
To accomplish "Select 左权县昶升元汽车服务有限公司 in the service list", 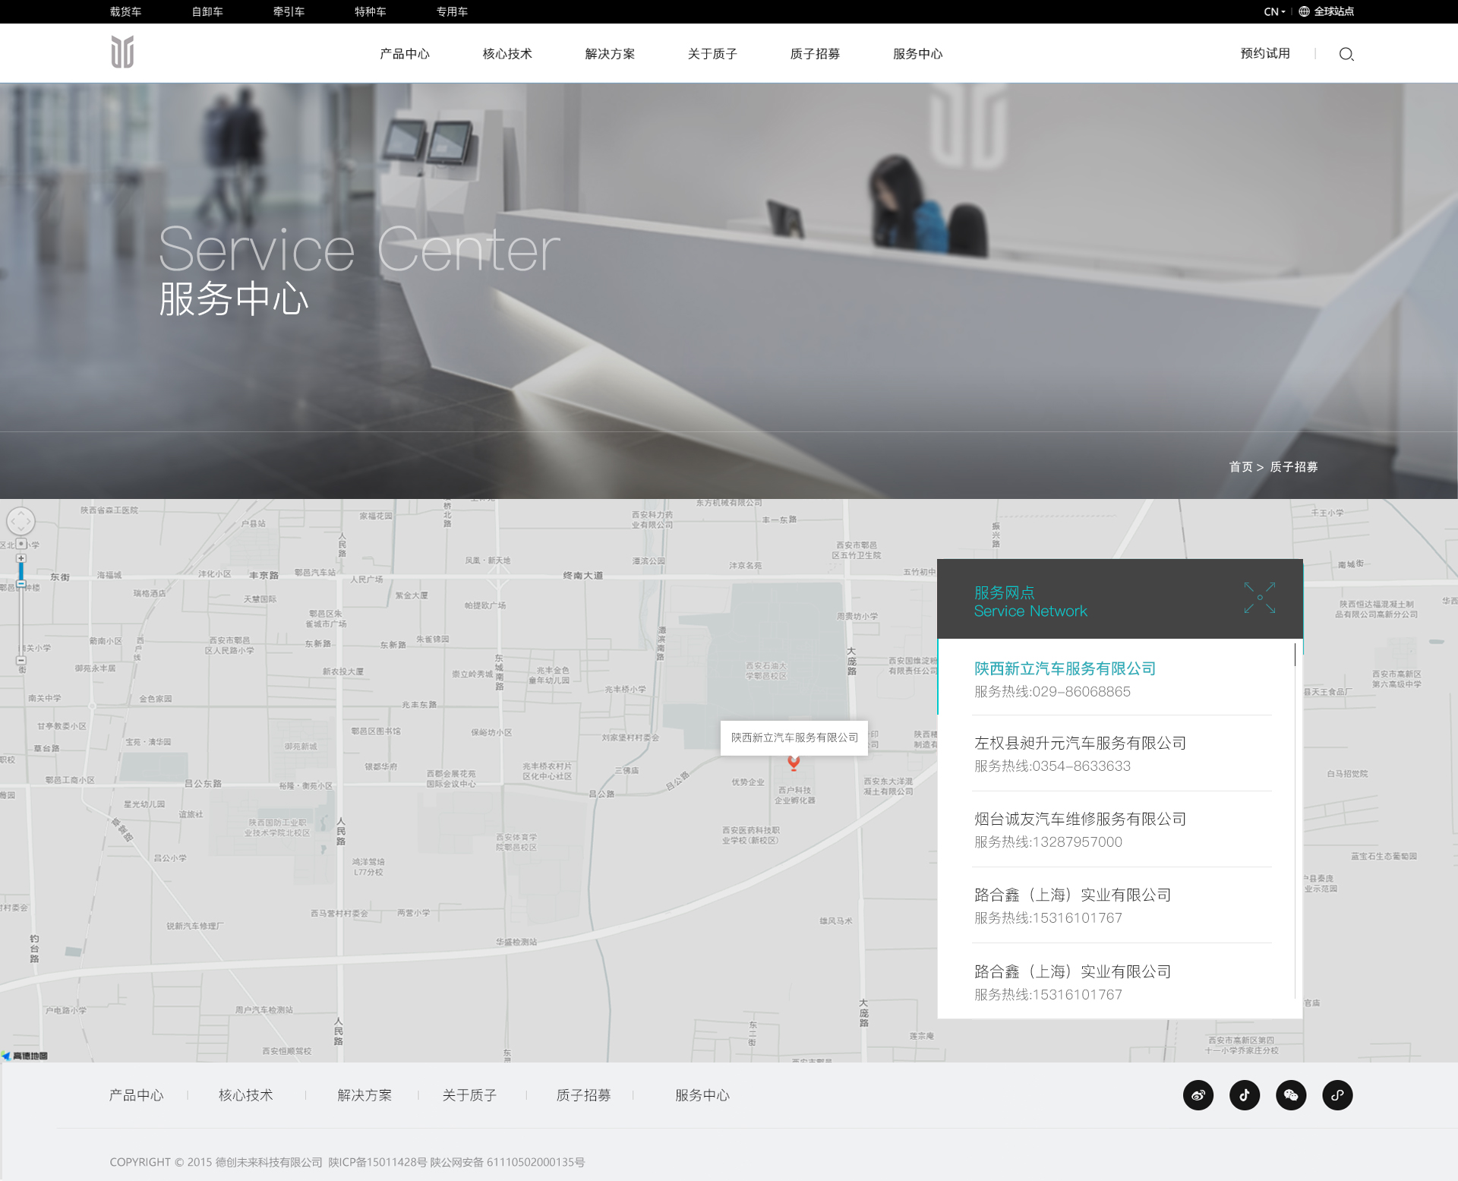I will tap(1080, 744).
